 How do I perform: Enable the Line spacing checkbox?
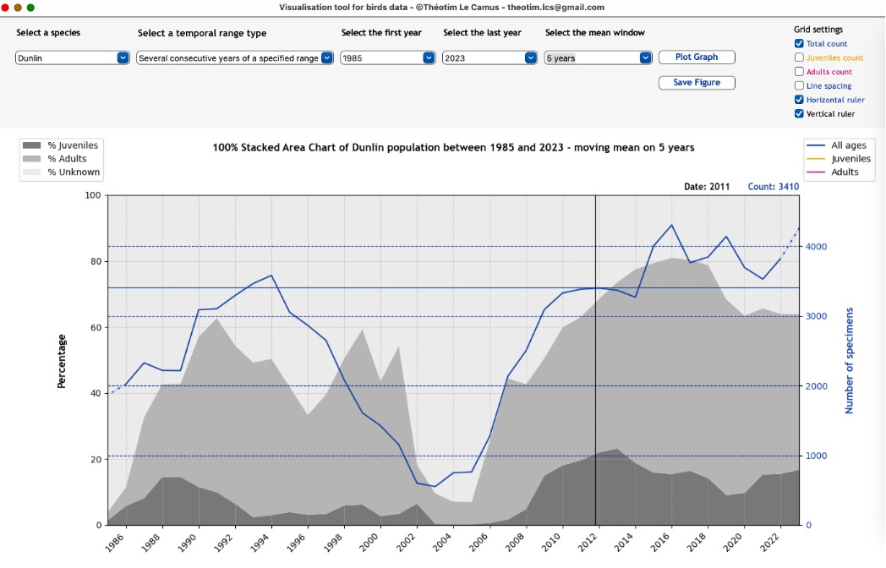pyautogui.click(x=799, y=86)
